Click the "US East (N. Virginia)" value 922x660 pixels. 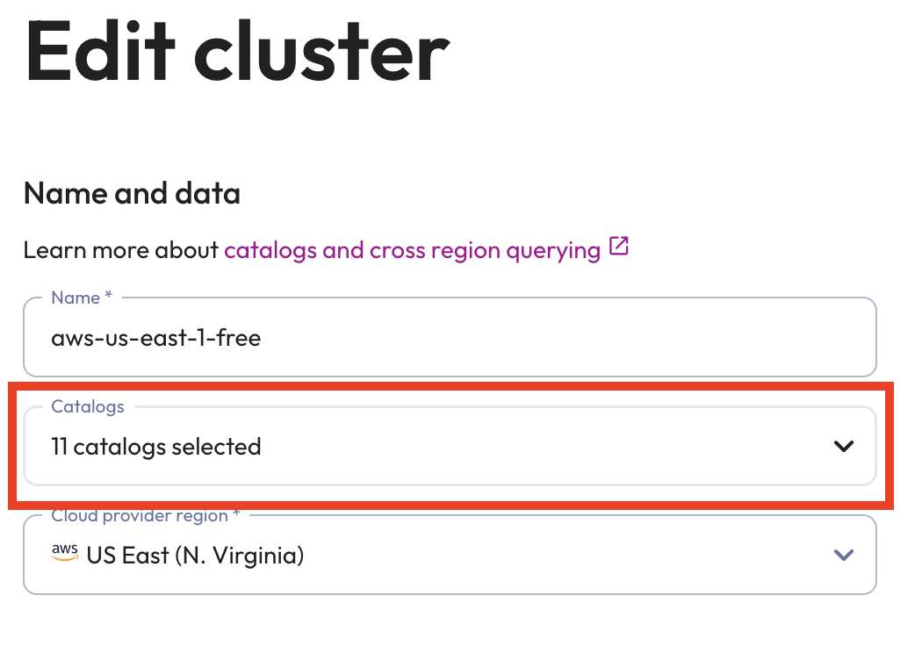(195, 555)
